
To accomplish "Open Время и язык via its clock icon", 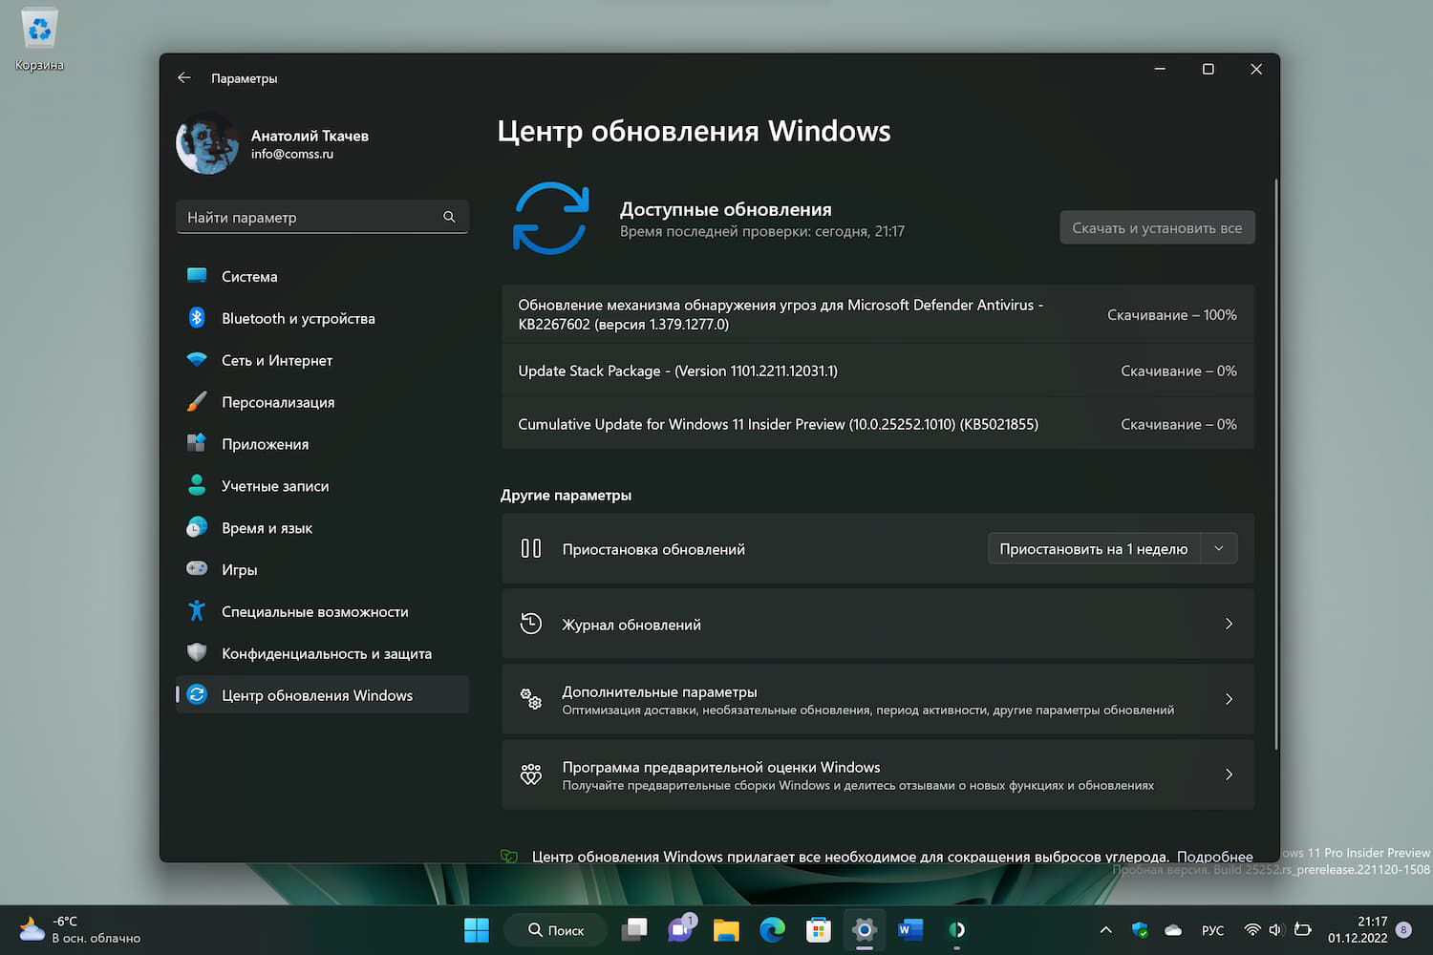I will click(x=197, y=527).
